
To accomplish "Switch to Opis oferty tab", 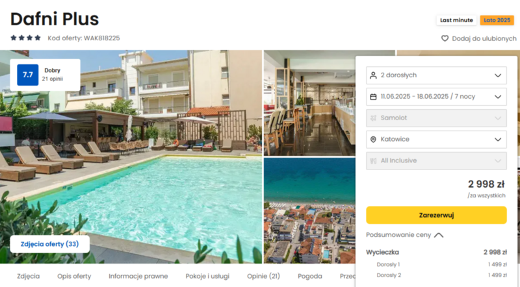I will tap(74, 276).
